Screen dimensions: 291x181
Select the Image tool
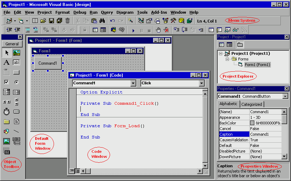[7, 141]
